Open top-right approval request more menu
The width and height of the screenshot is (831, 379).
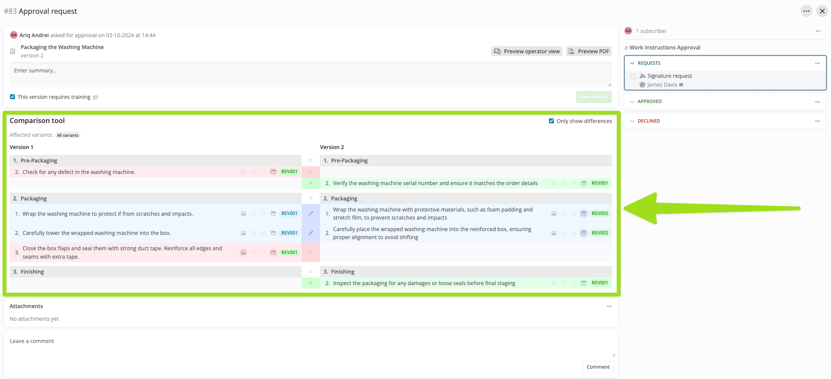806,11
